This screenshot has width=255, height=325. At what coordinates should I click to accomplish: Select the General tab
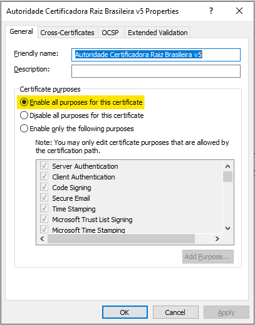pyautogui.click(x=21, y=31)
